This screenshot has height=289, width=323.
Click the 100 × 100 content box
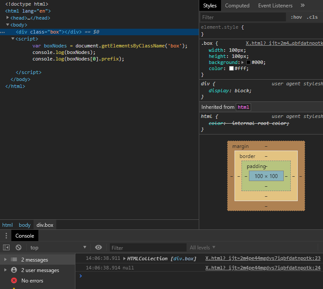[x=266, y=176]
